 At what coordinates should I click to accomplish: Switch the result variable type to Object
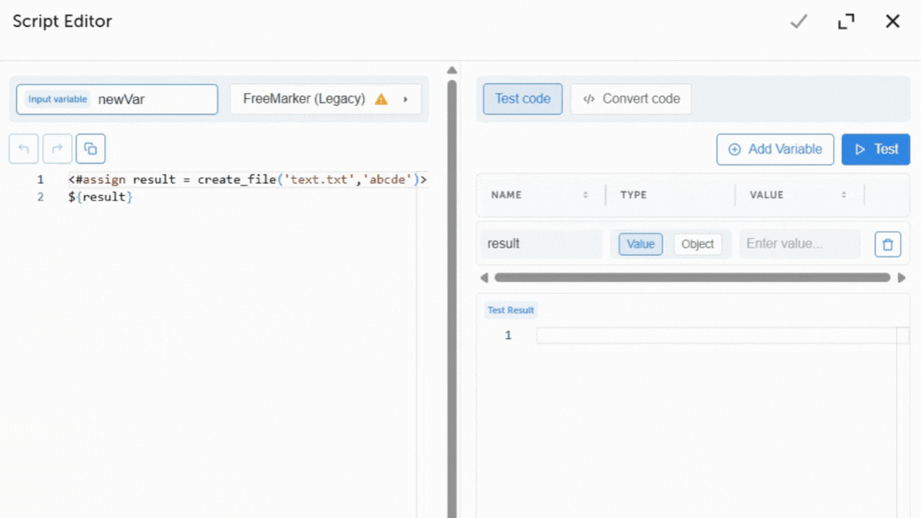click(699, 244)
